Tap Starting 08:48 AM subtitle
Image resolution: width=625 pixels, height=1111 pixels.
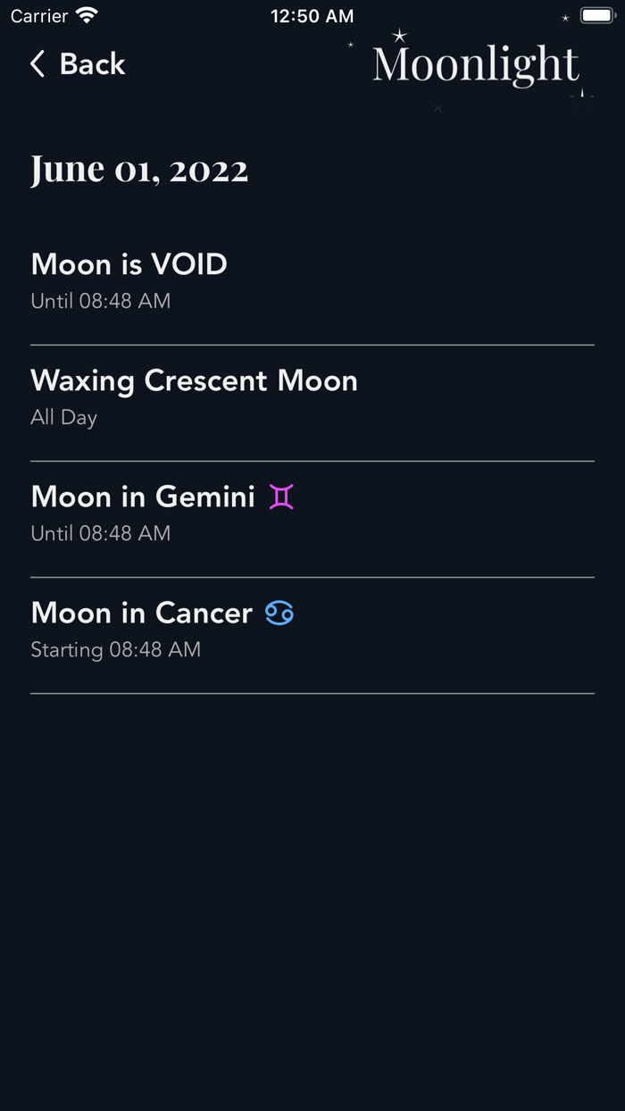115,650
